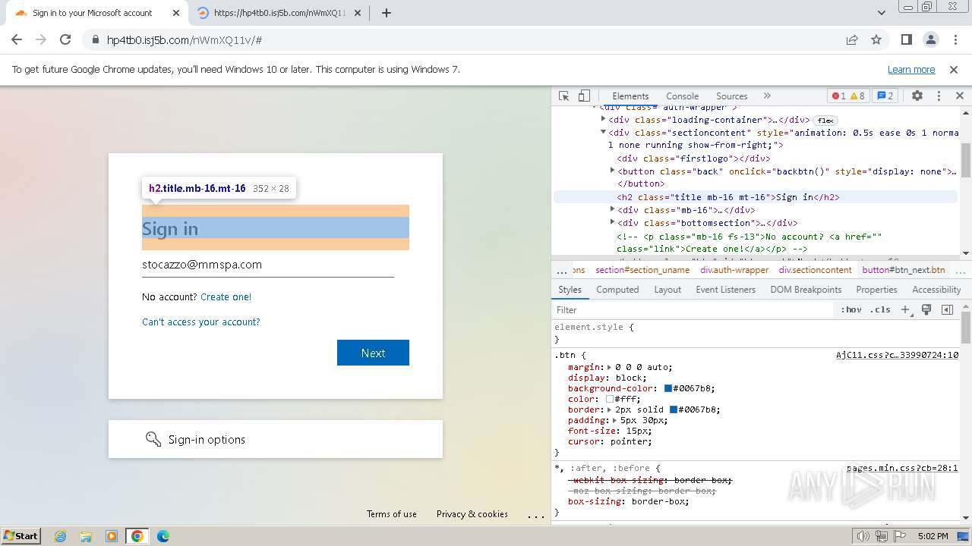972x546 pixels.
Task: Expand the border shorthand property
Action: coord(609,409)
